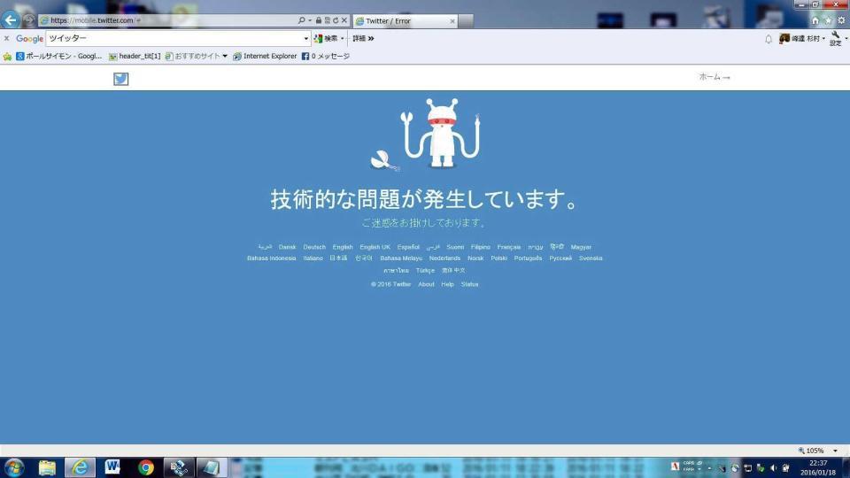Viewport: 850px width, 478px height.
Task: Click the address bar URL field
Action: [x=168, y=20]
